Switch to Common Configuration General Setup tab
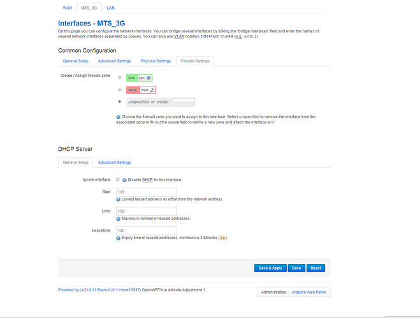The width and height of the screenshot is (420, 318). coord(76,61)
